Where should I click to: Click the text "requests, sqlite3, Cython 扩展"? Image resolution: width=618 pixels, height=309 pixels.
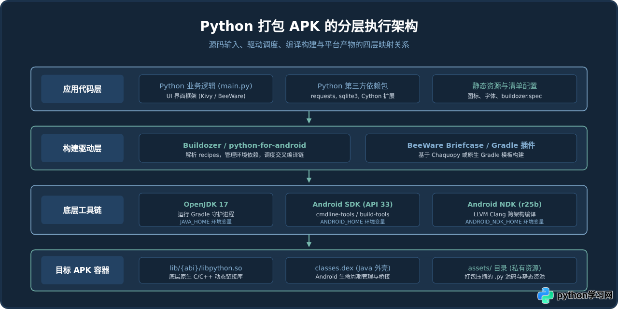point(352,96)
